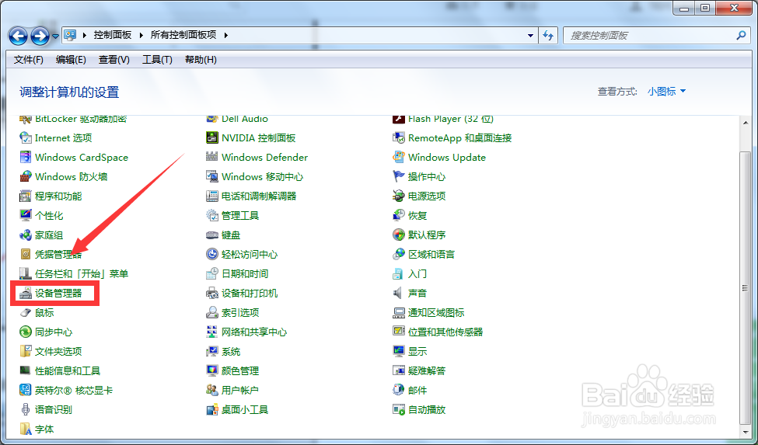Open the 语音识别 microphone icon
Image resolution: width=758 pixels, height=445 pixels.
(25, 410)
